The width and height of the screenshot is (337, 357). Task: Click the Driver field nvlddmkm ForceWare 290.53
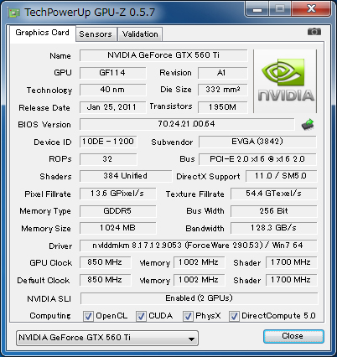198,246
